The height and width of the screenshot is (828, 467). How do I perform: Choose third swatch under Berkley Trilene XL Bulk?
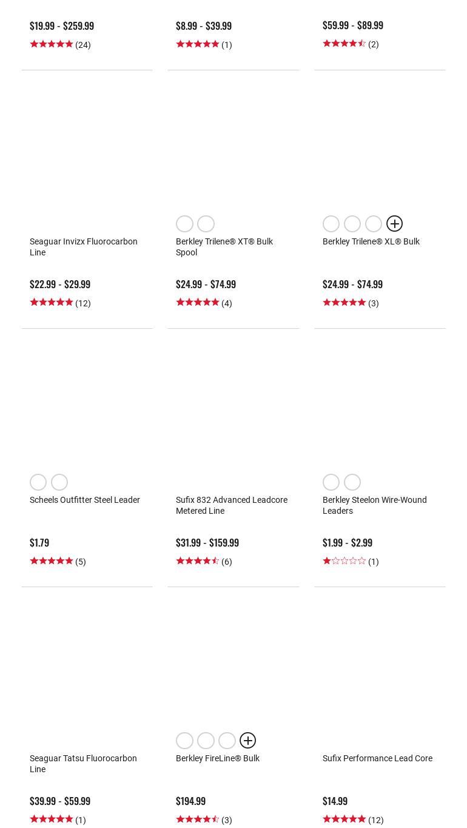click(373, 224)
